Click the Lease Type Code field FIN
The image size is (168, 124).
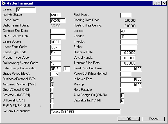(x=56, y=53)
